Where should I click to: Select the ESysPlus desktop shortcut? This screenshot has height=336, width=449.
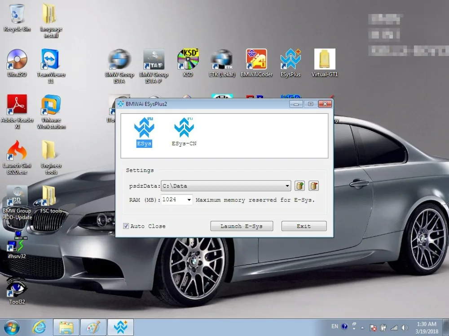[291, 63]
